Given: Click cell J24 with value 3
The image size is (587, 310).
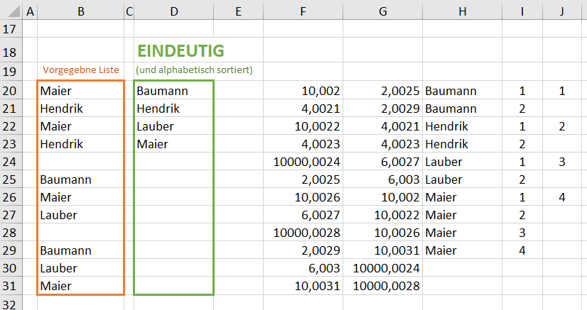Looking at the screenshot, I should [x=562, y=161].
